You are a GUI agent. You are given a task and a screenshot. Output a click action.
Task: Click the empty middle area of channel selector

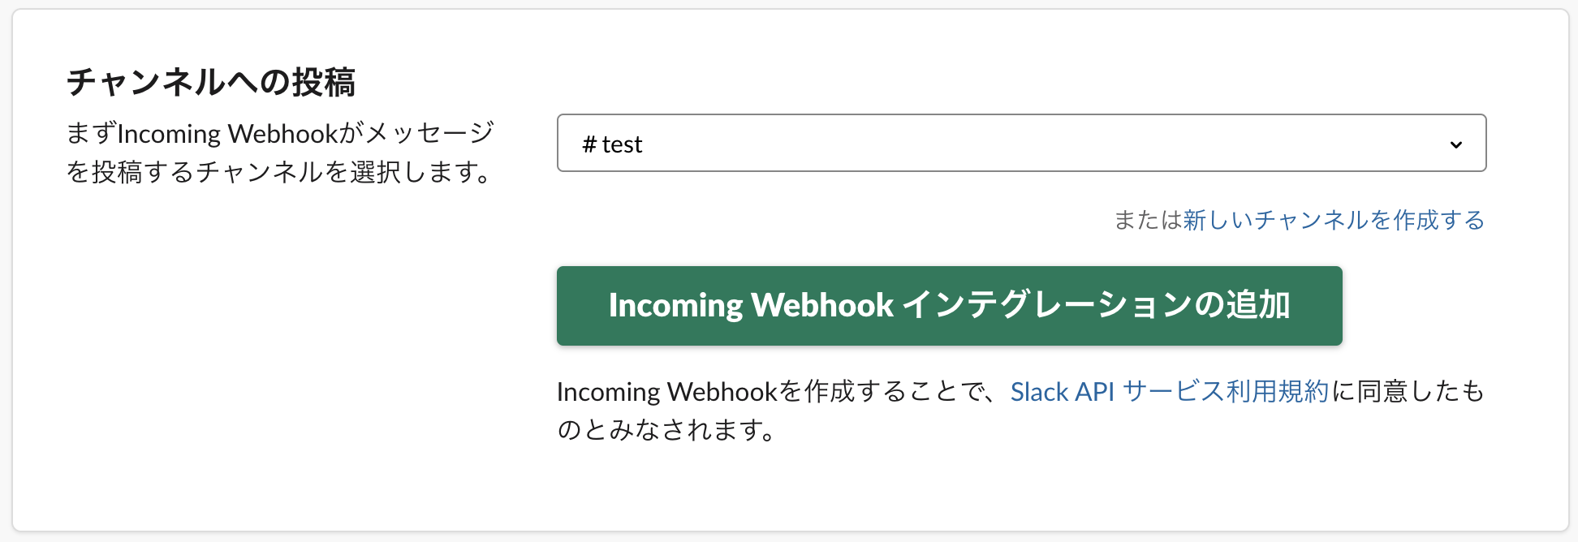pyautogui.click(x=1015, y=144)
